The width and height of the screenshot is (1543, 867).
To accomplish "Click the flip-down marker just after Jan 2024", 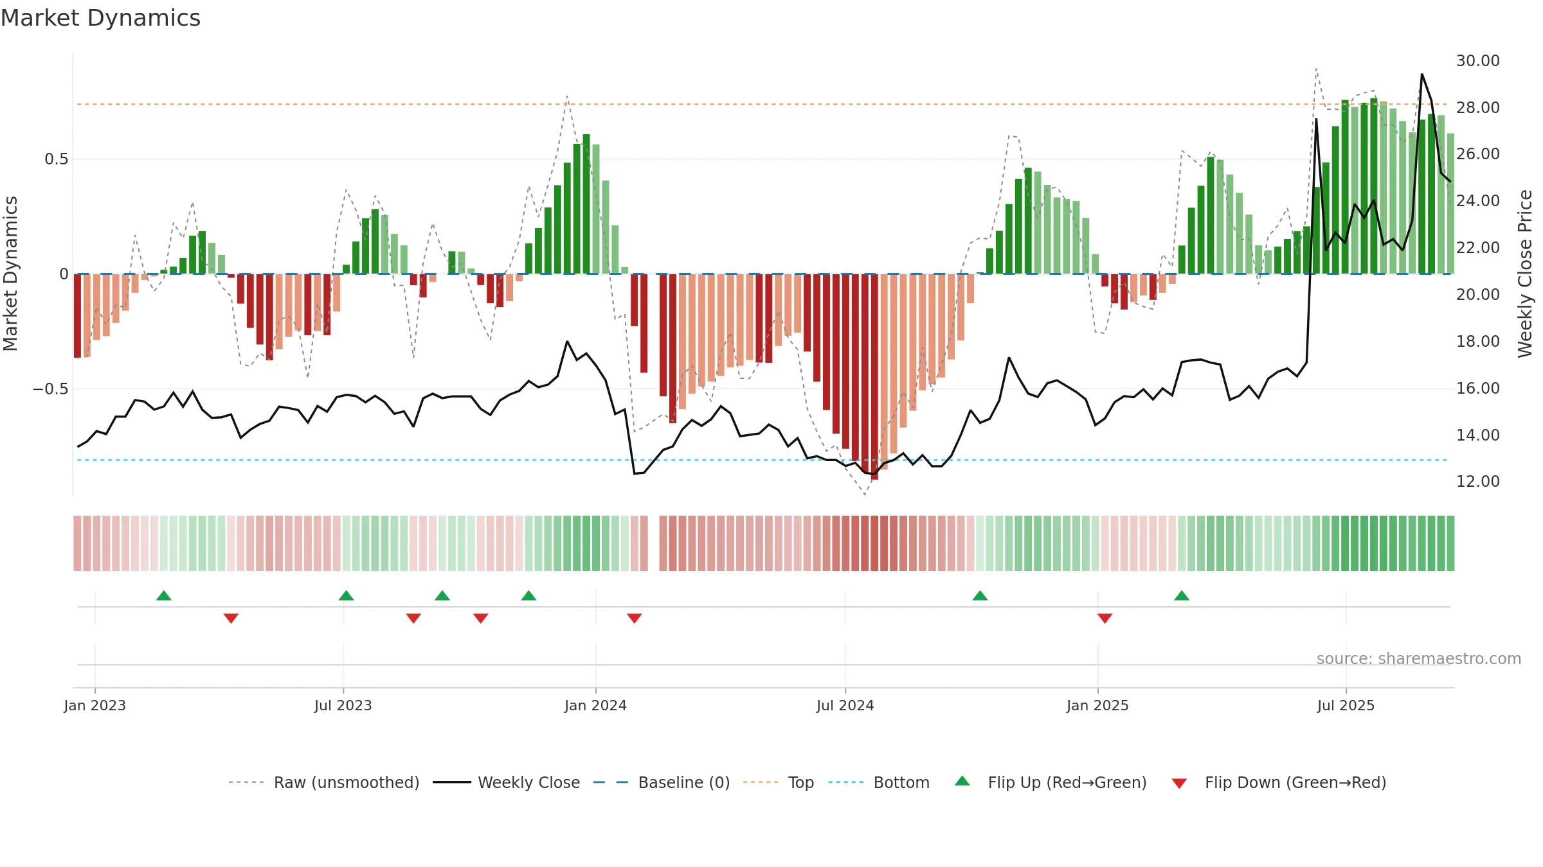I will (635, 618).
